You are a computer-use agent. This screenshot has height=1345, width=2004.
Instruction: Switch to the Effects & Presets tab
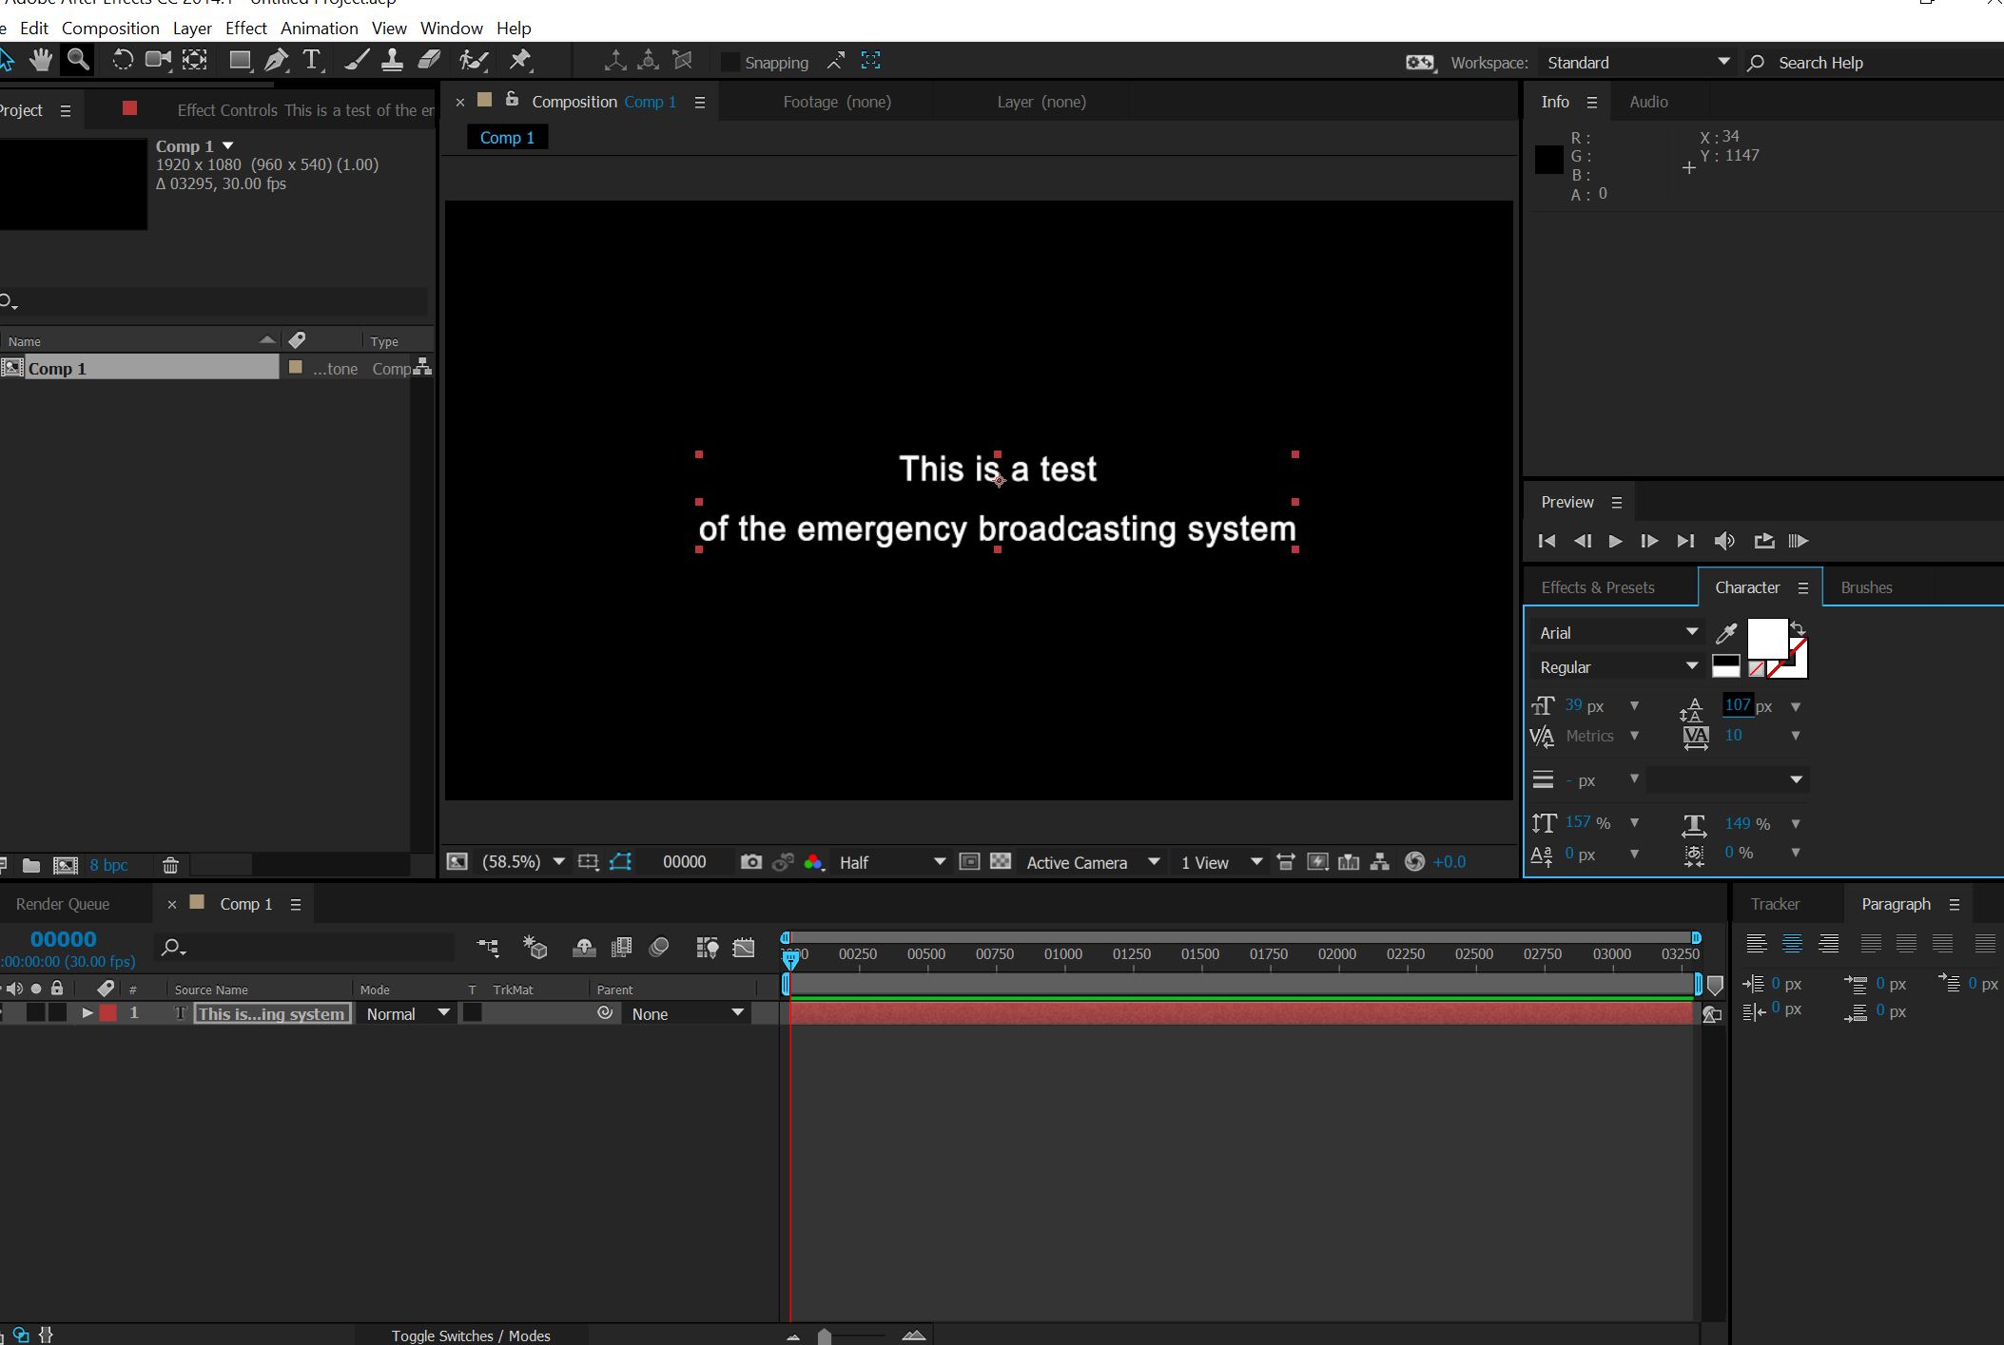point(1597,587)
